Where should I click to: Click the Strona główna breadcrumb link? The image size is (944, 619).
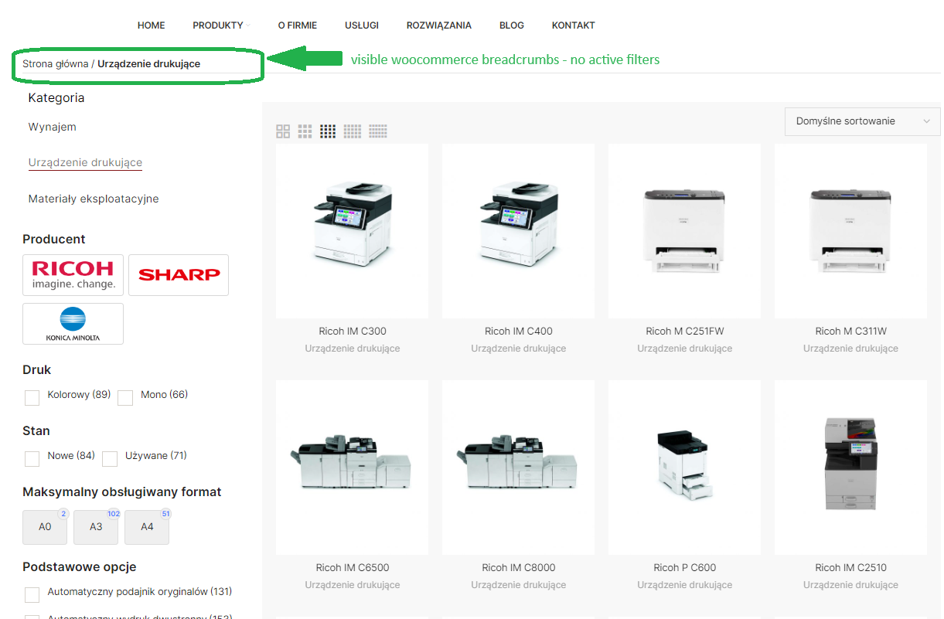point(55,64)
